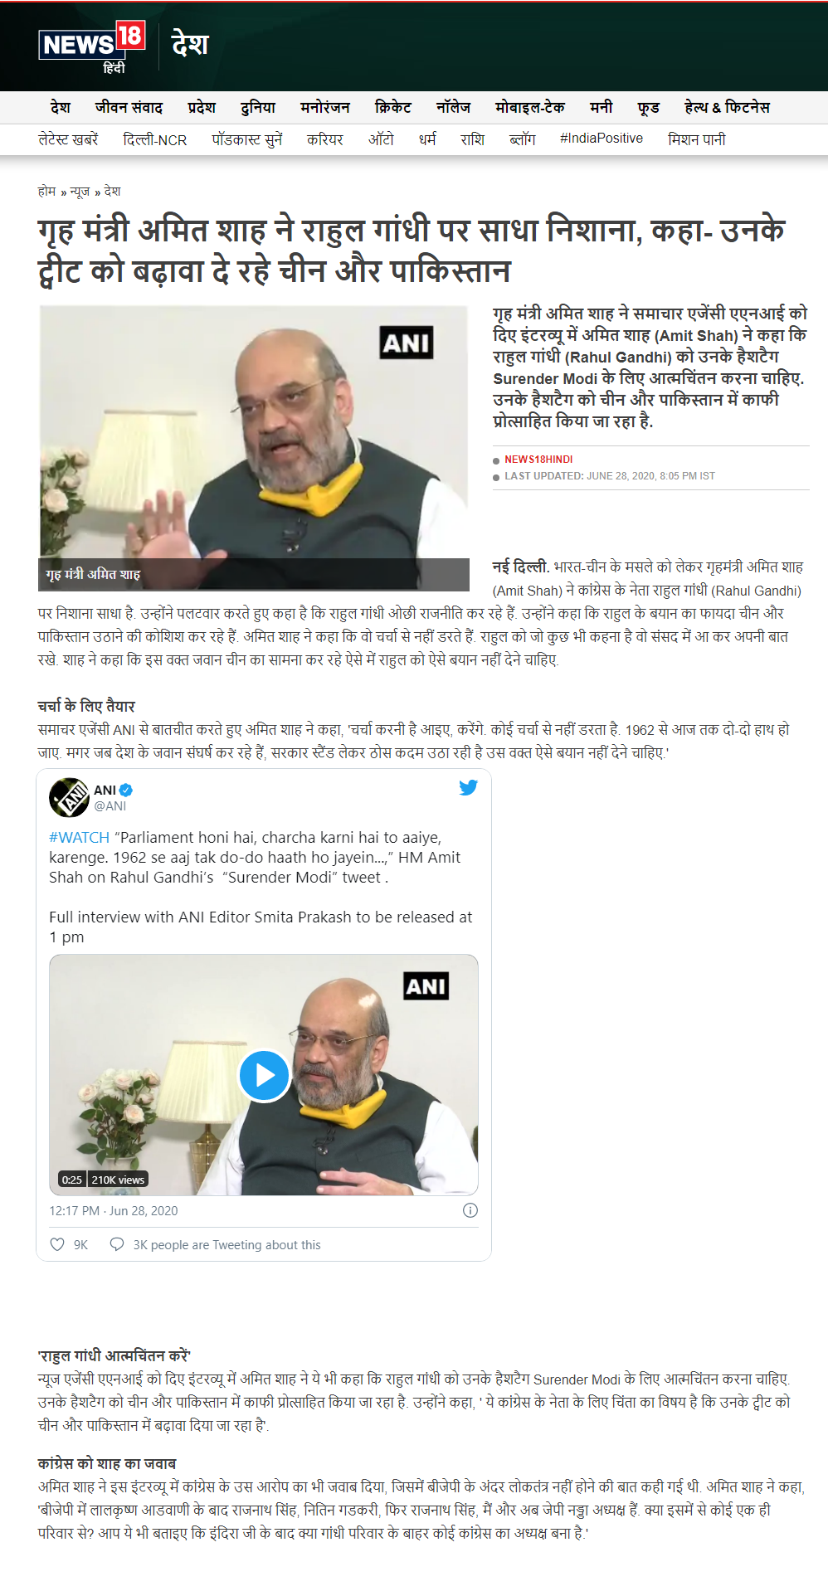Open the क्रिकेट menu item
828x1591 pixels.
pyautogui.click(x=393, y=108)
